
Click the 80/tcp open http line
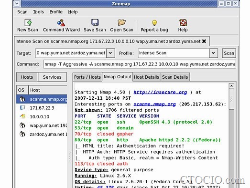point(148,140)
